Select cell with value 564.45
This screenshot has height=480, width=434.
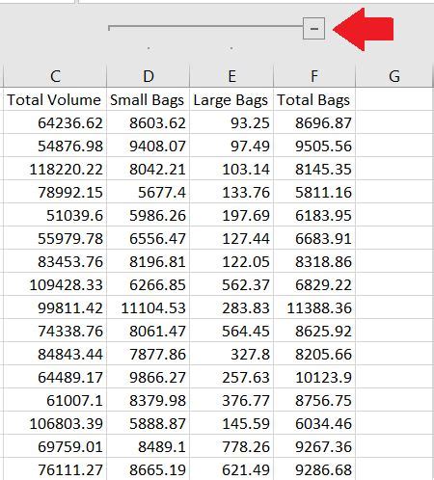(x=231, y=331)
